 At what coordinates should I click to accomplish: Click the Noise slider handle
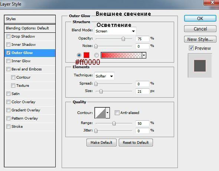pyautogui.click(x=96, y=46)
